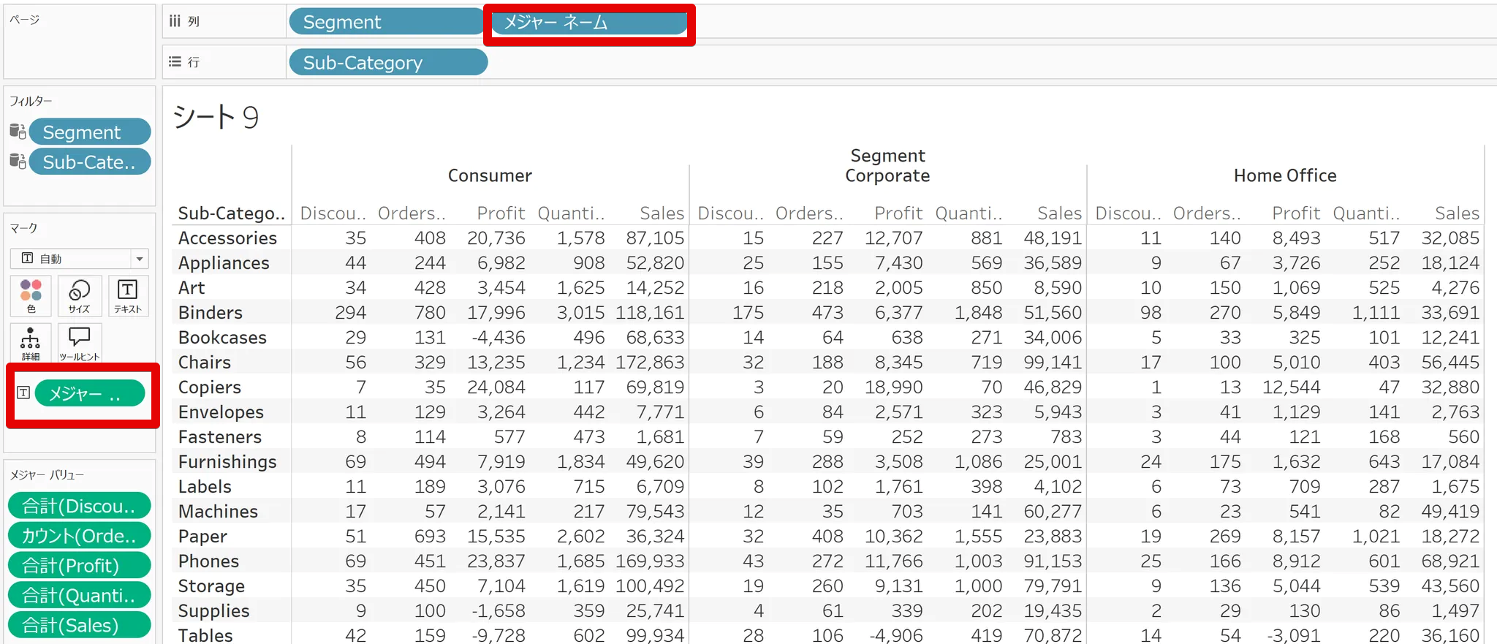Select the Sub-Category pill on rows shelf
This screenshot has width=1497, height=644.
pyautogui.click(x=388, y=63)
